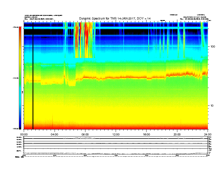The image size is (224, 173).
Task: Click the 08:00 time axis label
Action: coord(85,135)
